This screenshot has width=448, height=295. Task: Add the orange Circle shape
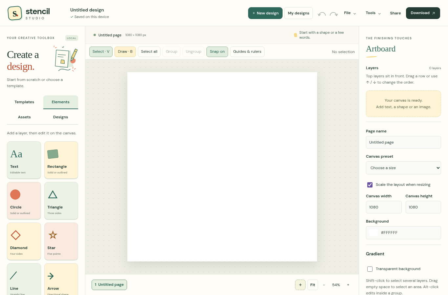pyautogui.click(x=24, y=201)
